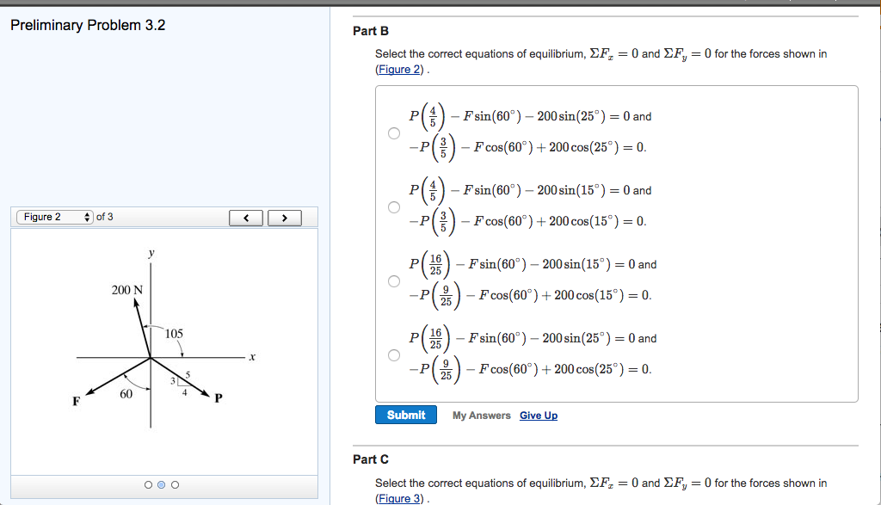
Task: Click the blue Submit button
Action: tap(405, 415)
